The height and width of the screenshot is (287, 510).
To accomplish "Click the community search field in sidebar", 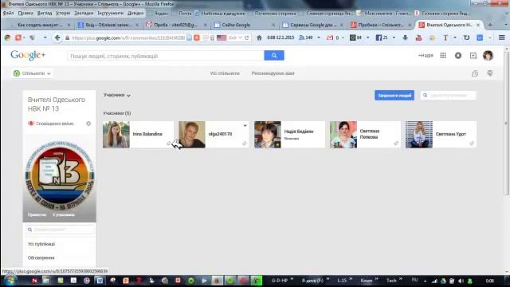I will click(60, 230).
